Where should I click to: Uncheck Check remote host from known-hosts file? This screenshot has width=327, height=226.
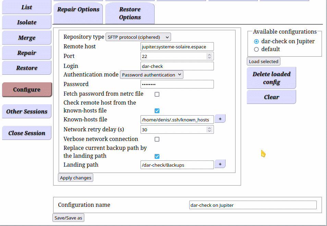click(x=157, y=111)
